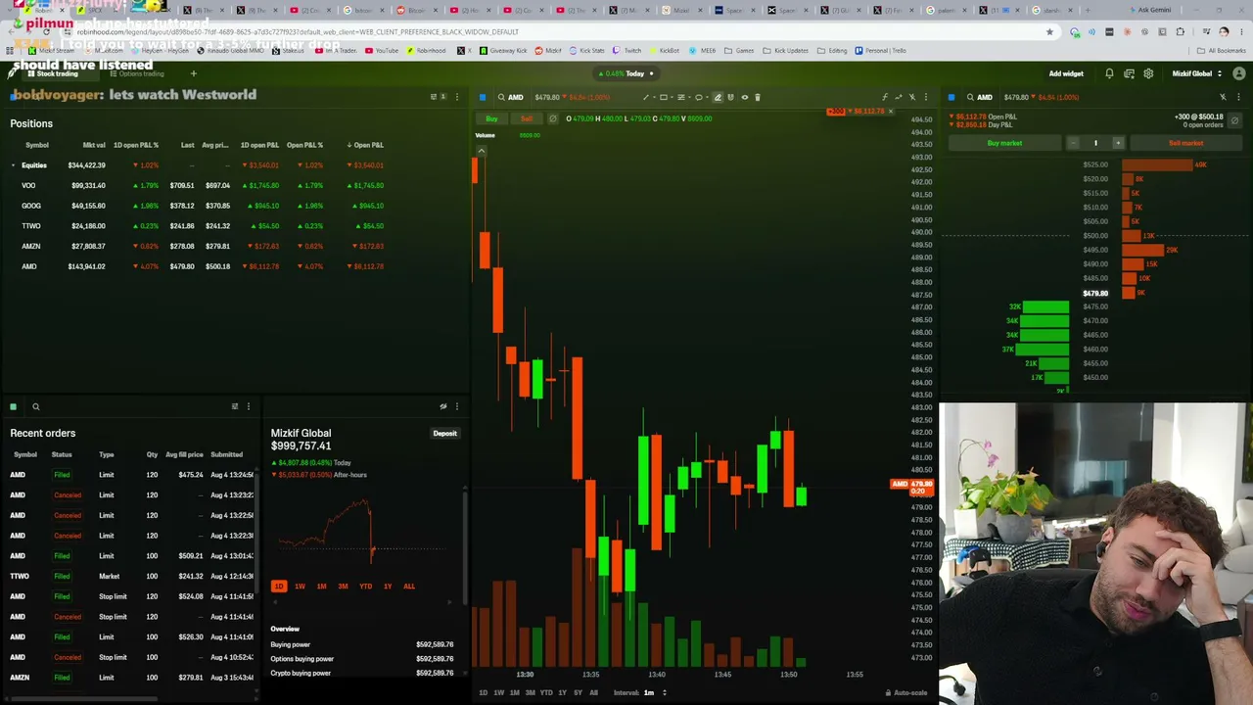
Task: Open Positions widget three-dot menu
Action: point(456,97)
